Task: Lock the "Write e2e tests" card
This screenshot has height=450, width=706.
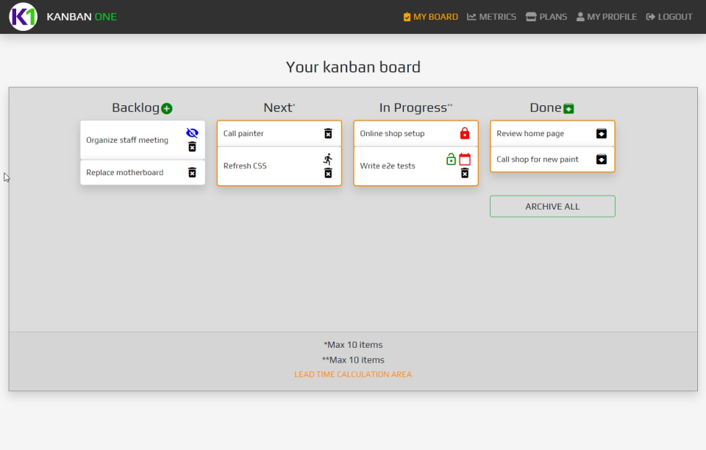Action: (449, 159)
